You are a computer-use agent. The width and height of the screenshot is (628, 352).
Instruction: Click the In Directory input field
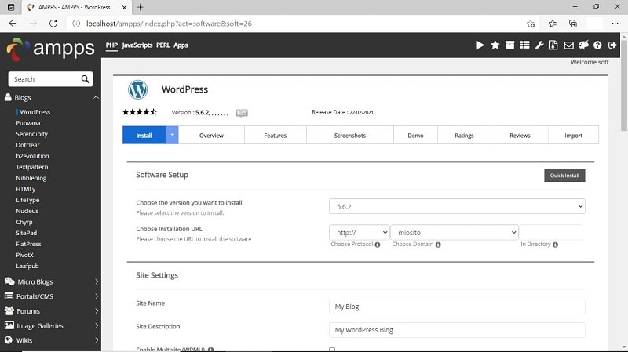pyautogui.click(x=551, y=232)
